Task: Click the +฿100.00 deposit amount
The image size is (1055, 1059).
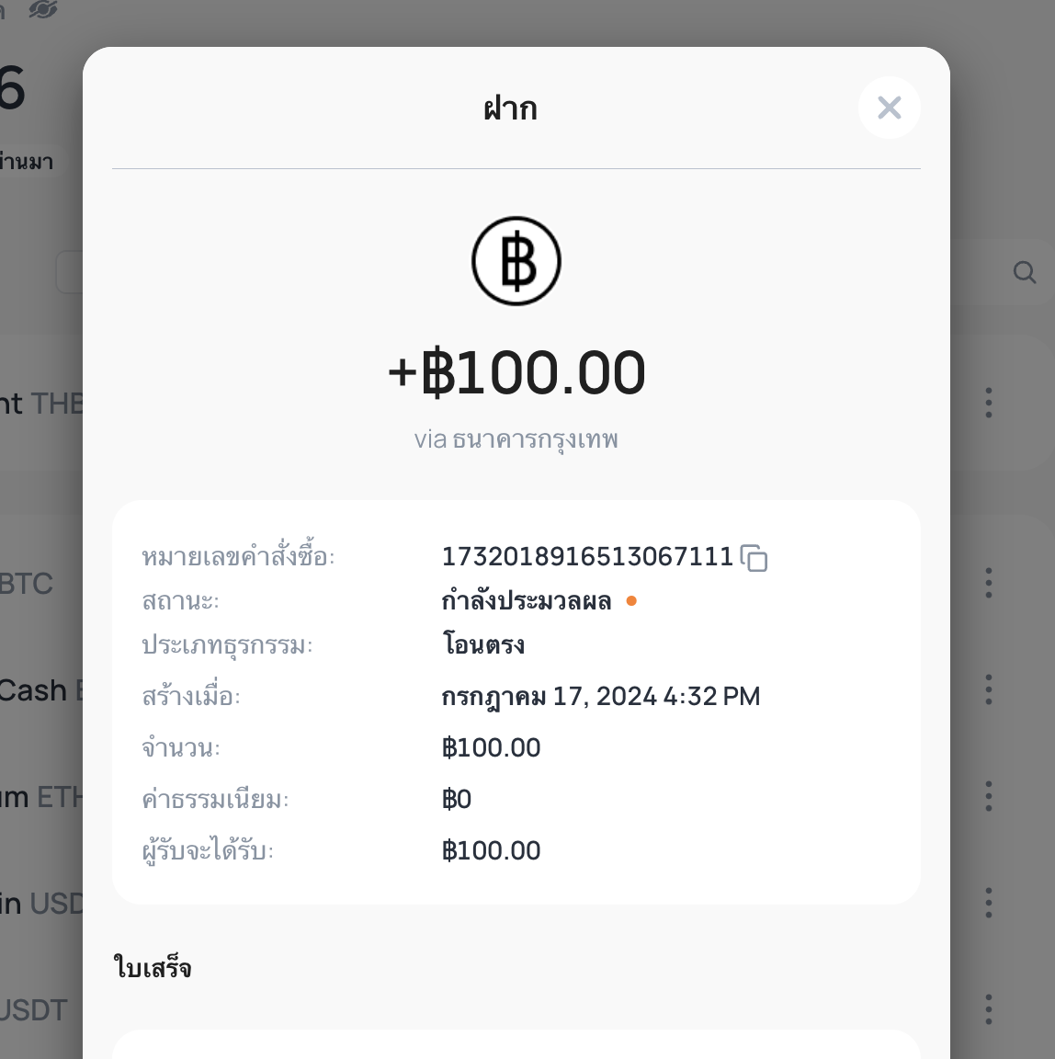Action: click(516, 372)
